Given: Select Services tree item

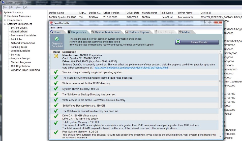Looking at the screenshot, I should [15, 55].
